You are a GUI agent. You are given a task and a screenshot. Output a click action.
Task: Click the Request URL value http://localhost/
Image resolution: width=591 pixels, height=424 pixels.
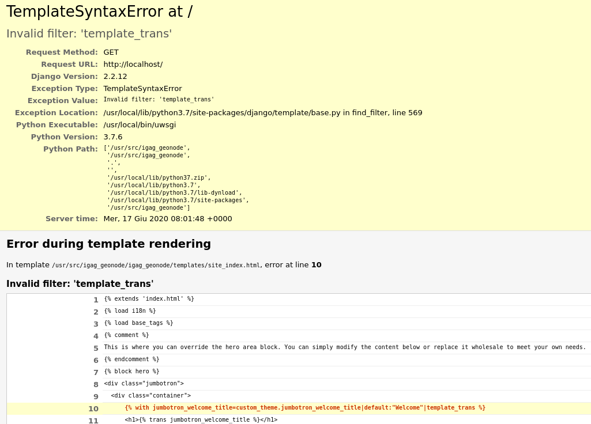(133, 65)
